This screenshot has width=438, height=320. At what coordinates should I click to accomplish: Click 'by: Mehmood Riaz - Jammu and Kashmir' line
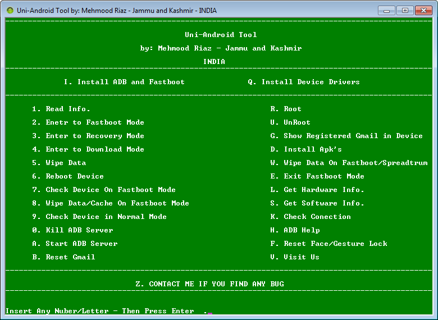click(221, 48)
